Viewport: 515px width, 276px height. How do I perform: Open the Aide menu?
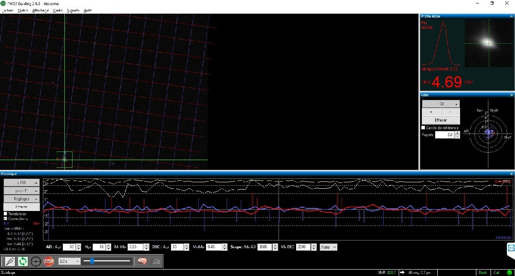coord(88,10)
